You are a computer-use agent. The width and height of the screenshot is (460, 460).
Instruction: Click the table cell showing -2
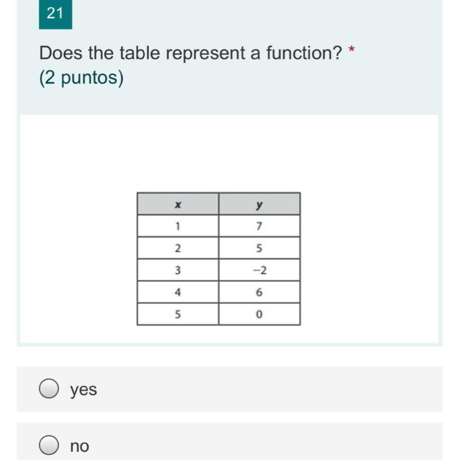259,270
